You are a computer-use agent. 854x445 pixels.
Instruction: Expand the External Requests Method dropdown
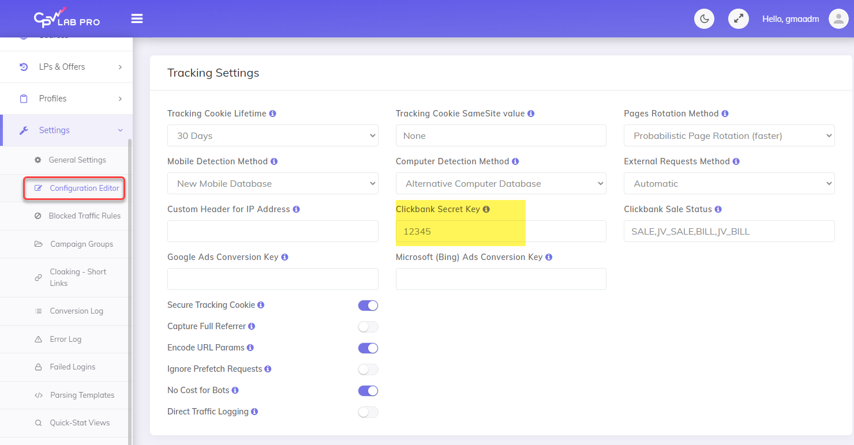[x=729, y=184]
